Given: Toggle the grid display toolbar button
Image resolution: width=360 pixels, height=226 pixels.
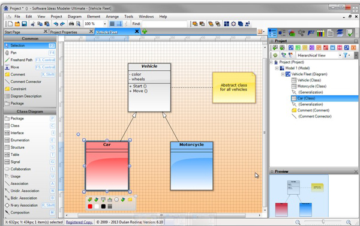Looking at the screenshot, I should (x=112, y=23).
